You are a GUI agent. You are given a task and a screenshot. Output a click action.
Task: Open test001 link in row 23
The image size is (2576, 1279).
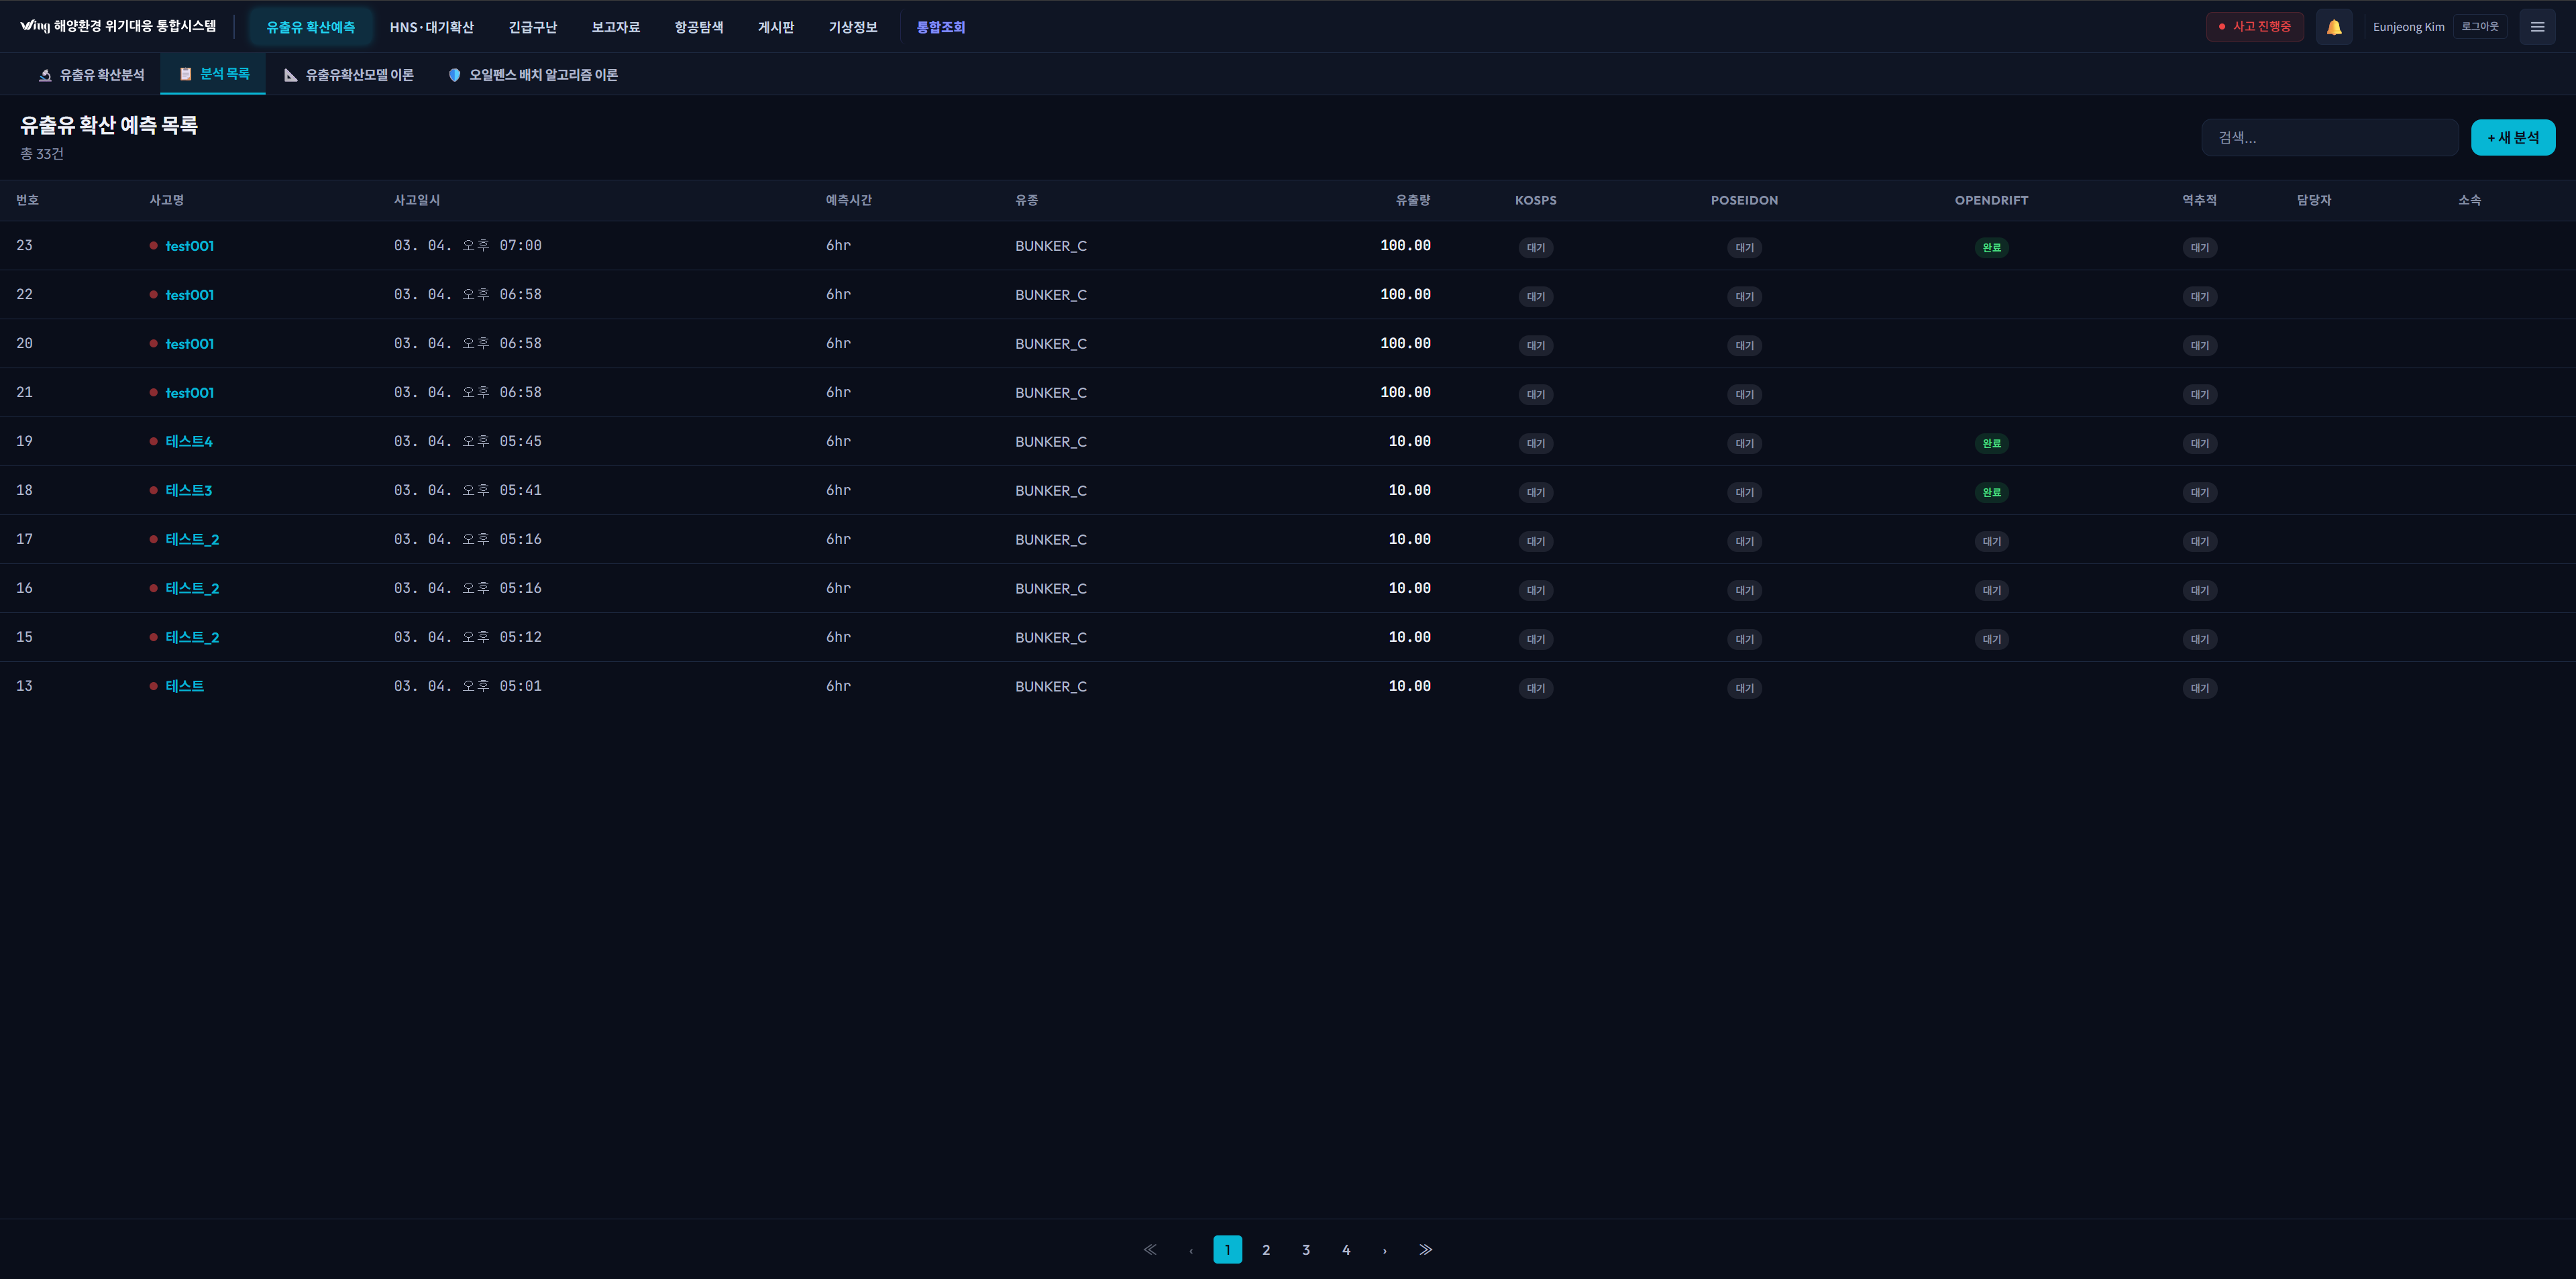coord(189,246)
